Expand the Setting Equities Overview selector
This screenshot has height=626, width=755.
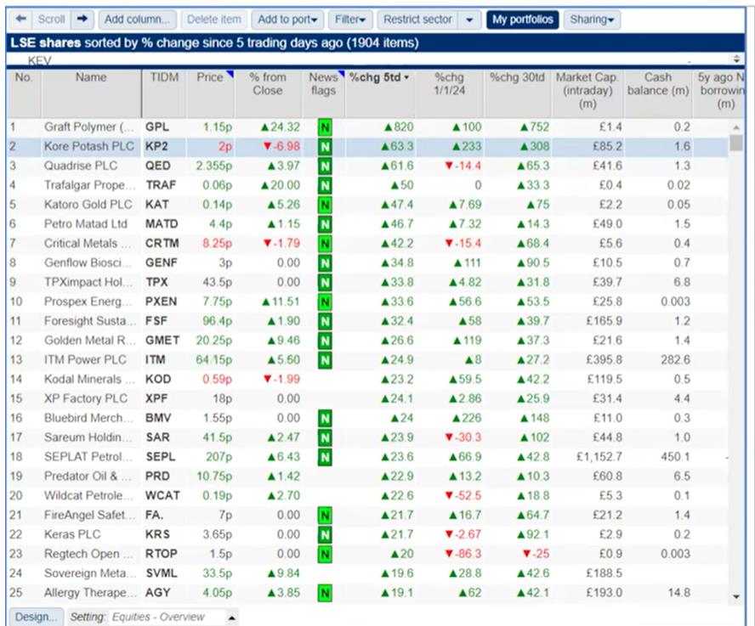click(x=231, y=618)
